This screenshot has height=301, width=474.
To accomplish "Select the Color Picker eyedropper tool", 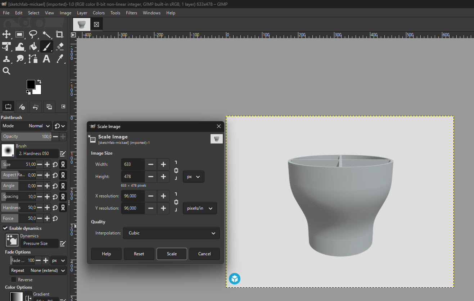I will click(x=60, y=59).
